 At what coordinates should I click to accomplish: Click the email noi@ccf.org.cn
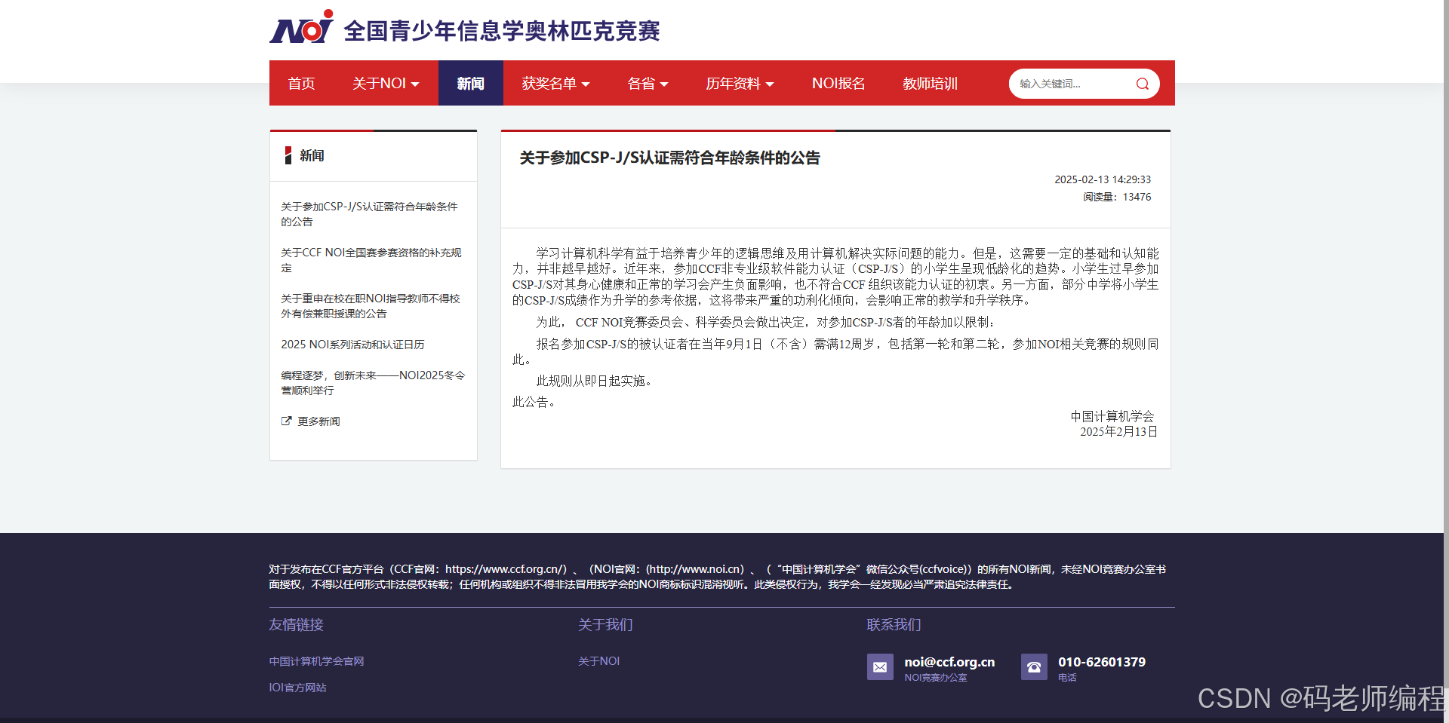tap(949, 662)
